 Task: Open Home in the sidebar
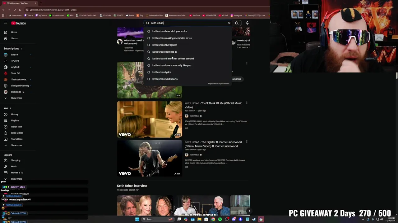coord(14,32)
